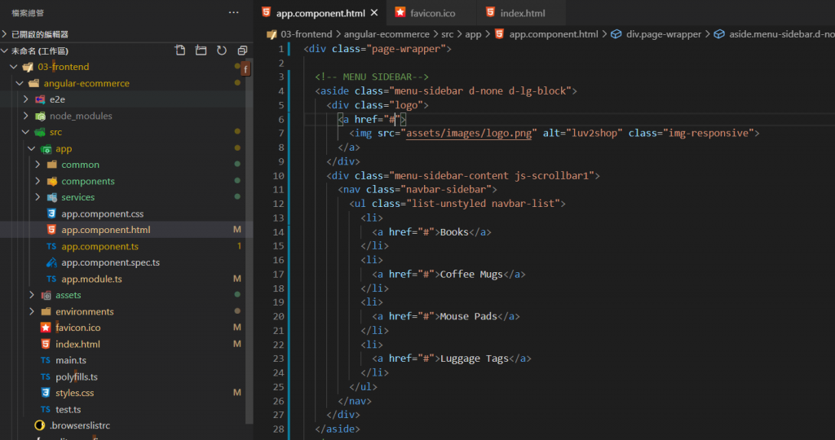Click the test icon beside app.component.spec.ts
This screenshot has width=835, height=440.
tap(51, 263)
